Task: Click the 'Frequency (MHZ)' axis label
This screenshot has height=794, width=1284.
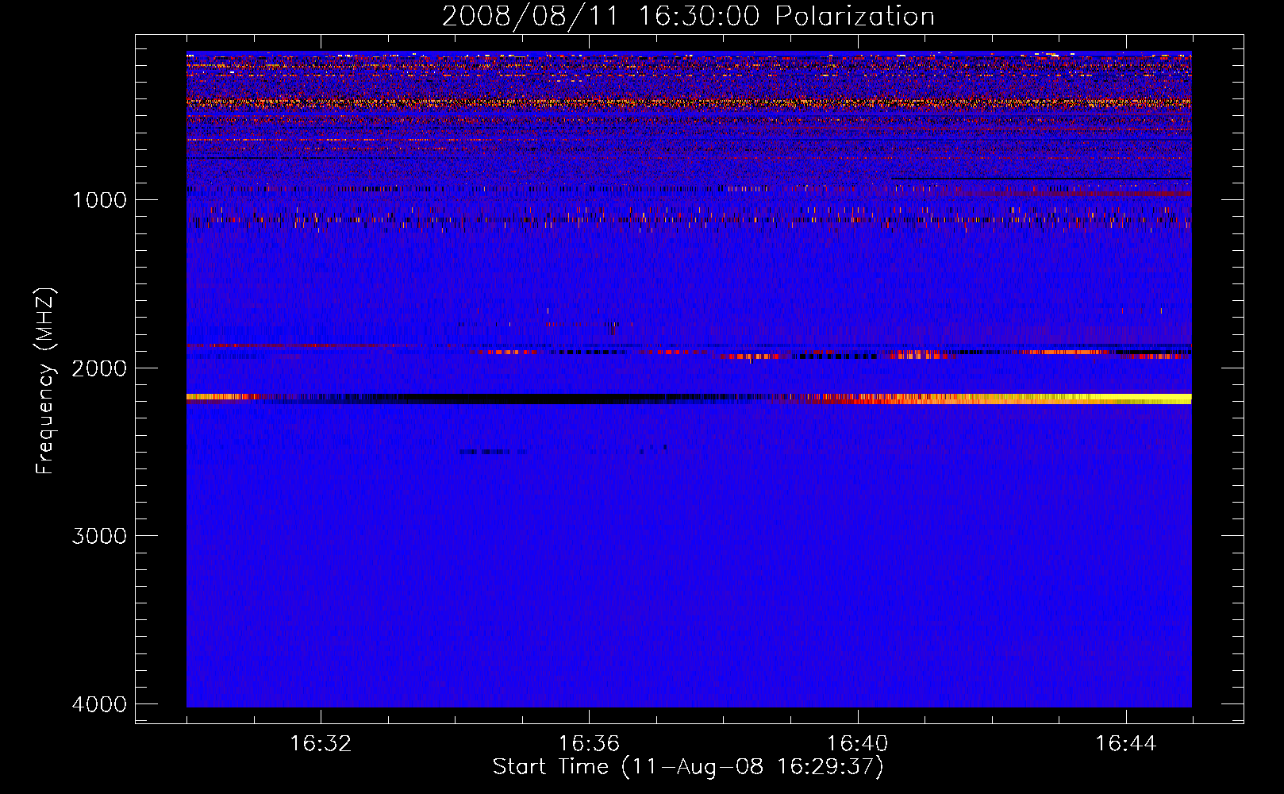Action: [45, 380]
